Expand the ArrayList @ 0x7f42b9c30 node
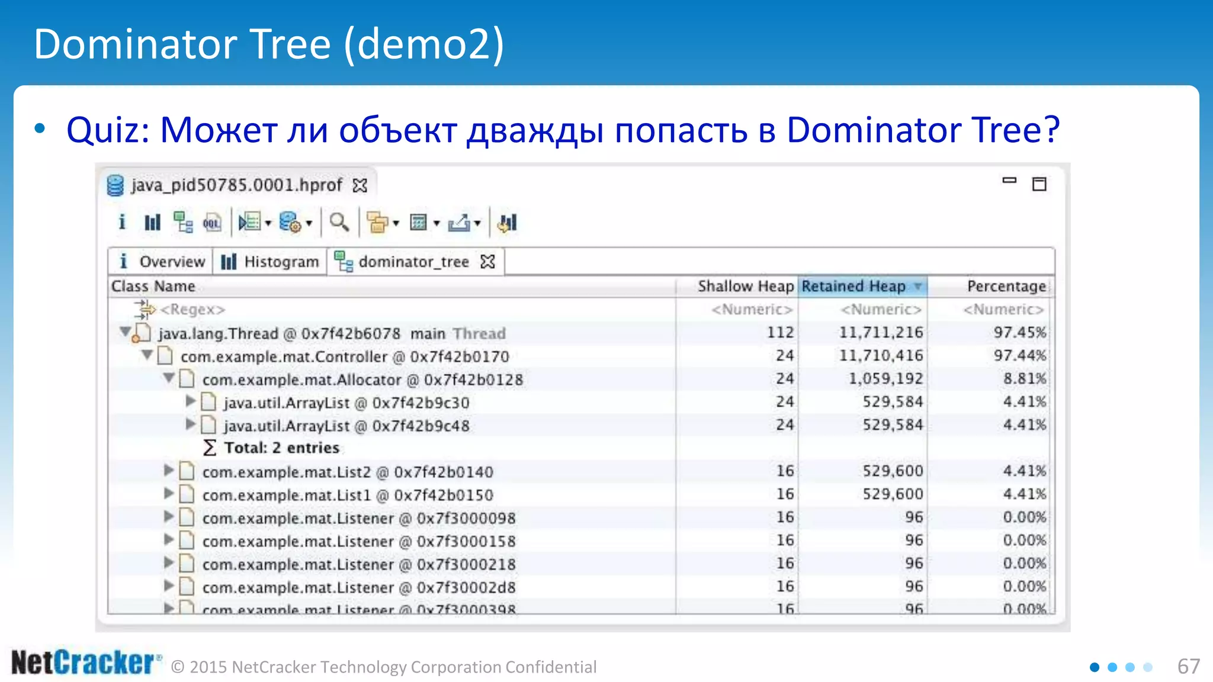This screenshot has width=1213, height=682. [190, 401]
